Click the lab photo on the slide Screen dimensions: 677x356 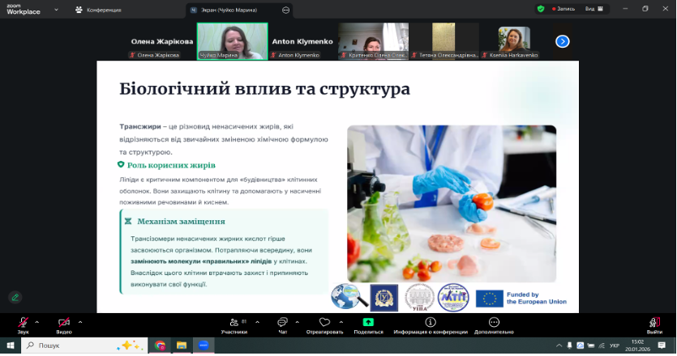click(452, 203)
